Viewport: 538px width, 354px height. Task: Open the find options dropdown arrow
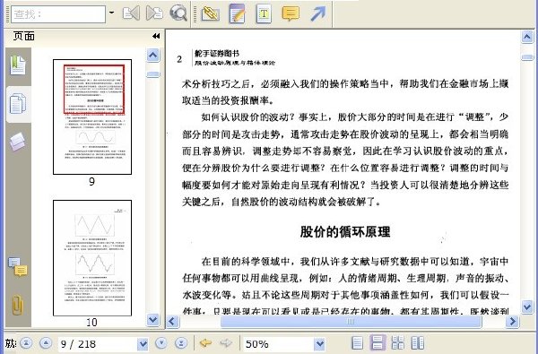pos(111,13)
